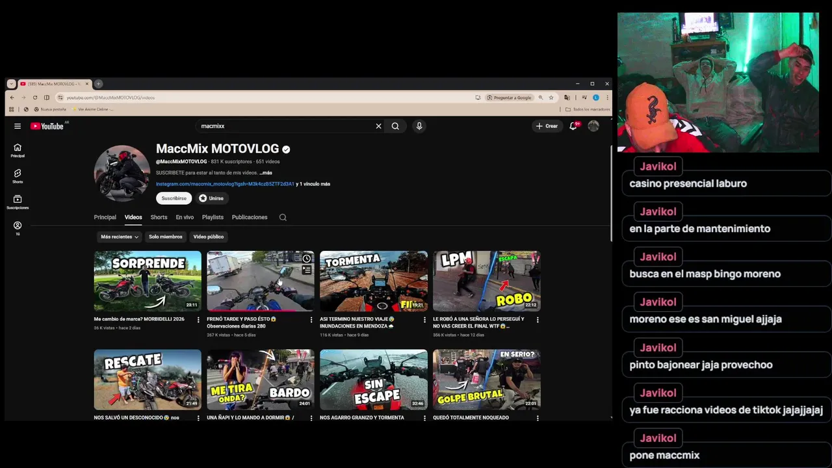Click the page vertical scrollbar
The image size is (832, 468).
tap(610, 192)
